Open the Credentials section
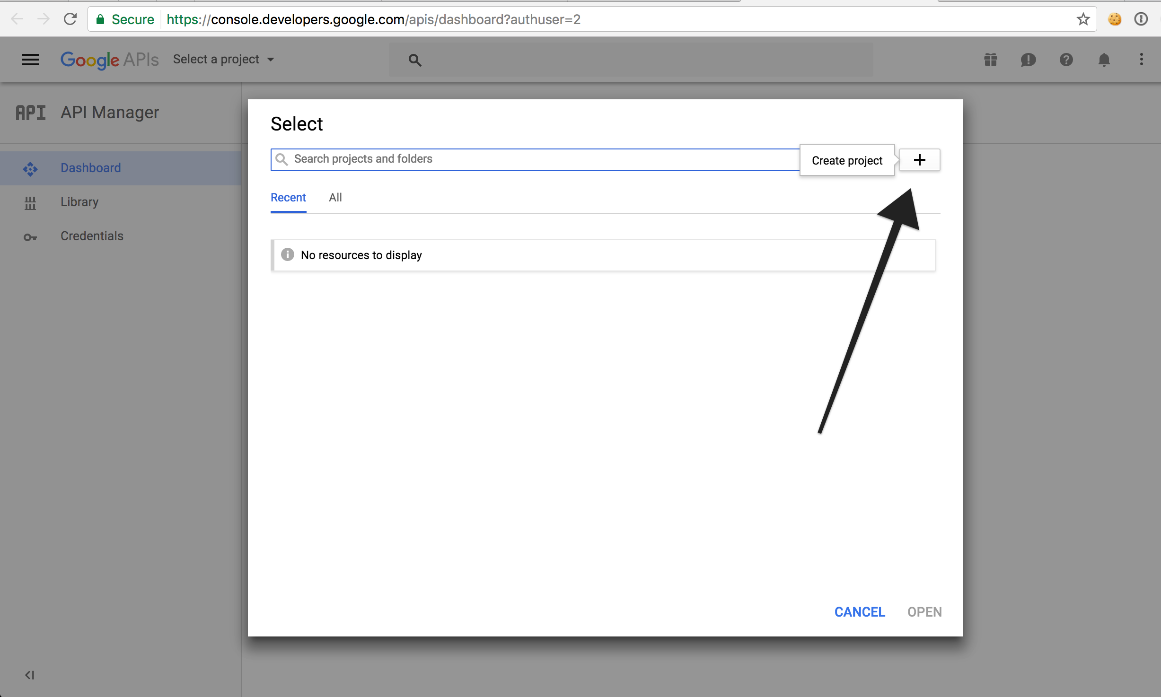Screen dimensions: 1161x697 coord(92,235)
